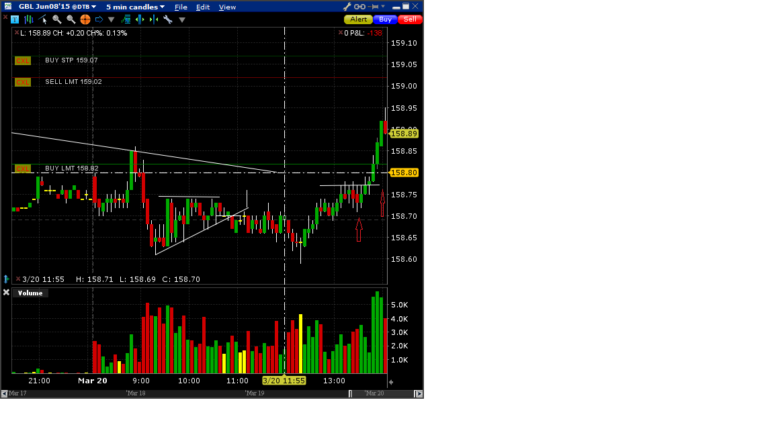
Task: Cancel the BUY LMT 158.82 order
Action: pos(23,168)
